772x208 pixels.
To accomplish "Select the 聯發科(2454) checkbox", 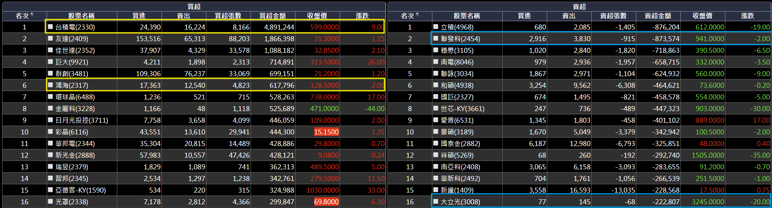I will (436, 38).
